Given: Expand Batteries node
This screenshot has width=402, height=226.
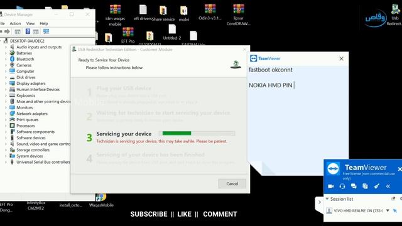Looking at the screenshot, I should [6, 53].
